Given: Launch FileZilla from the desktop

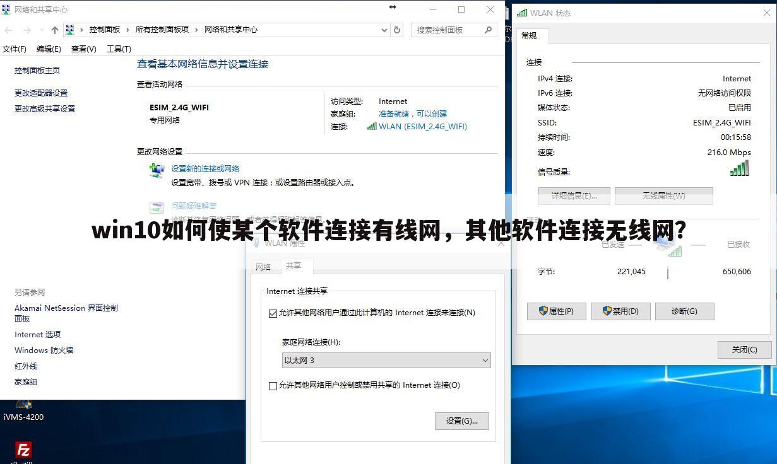Looking at the screenshot, I should click(23, 450).
